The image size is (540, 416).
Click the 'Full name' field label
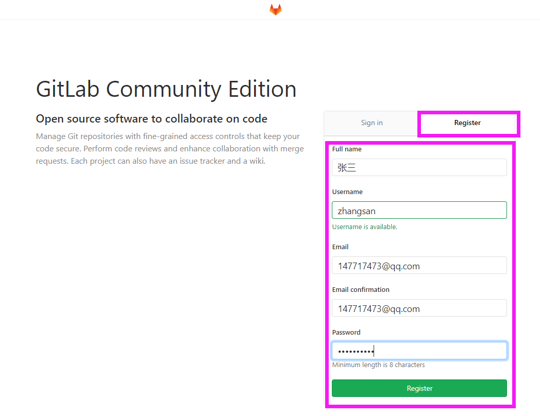(x=347, y=149)
